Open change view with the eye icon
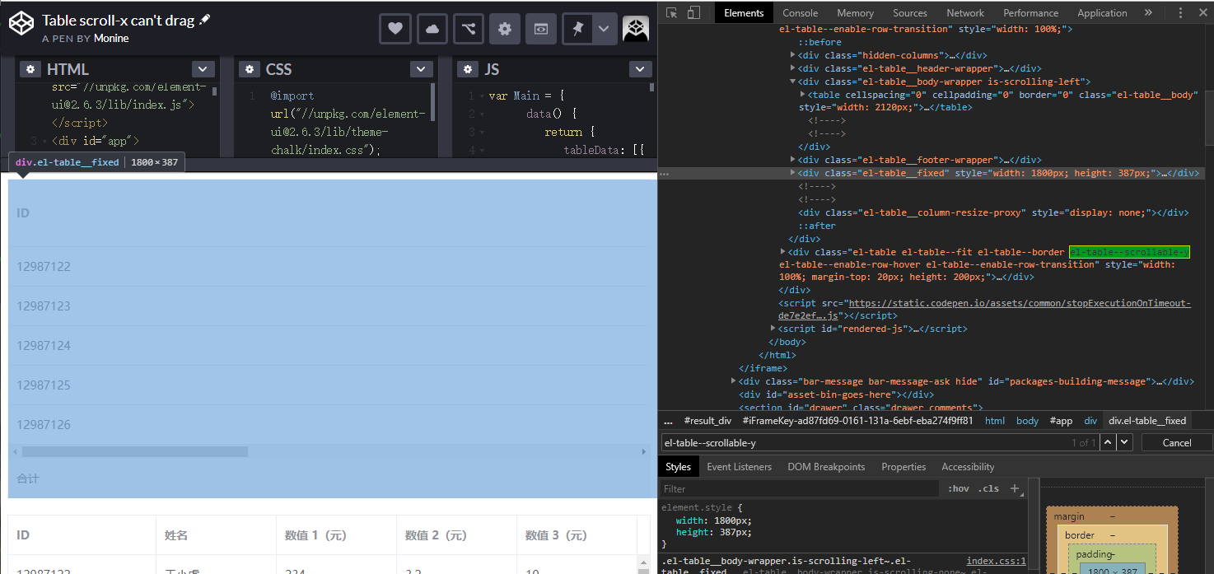 [541, 28]
